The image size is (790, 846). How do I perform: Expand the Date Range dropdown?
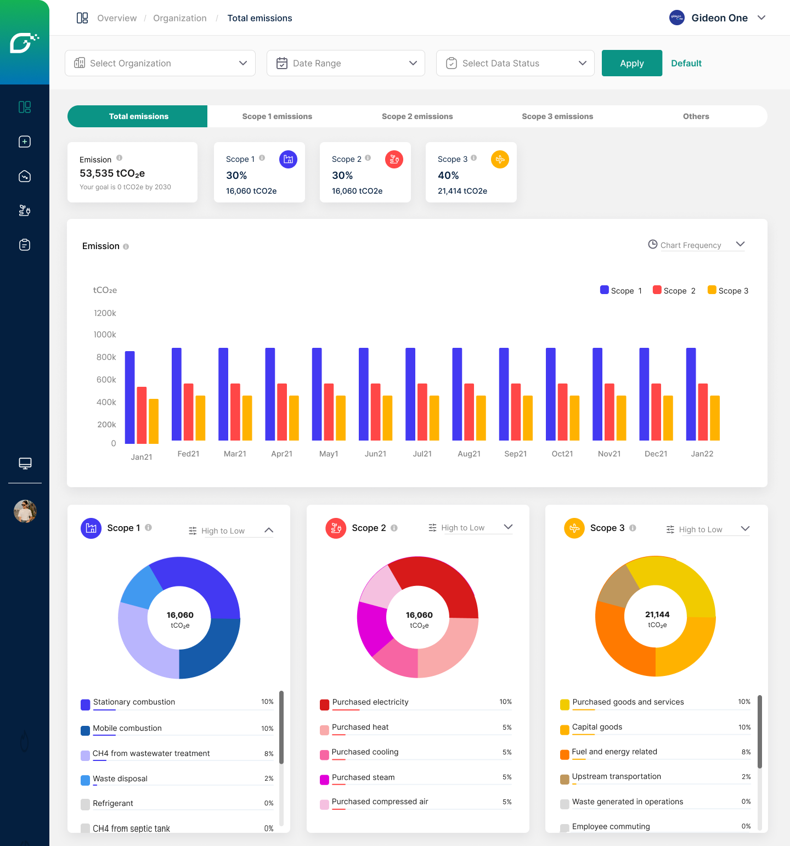tap(346, 63)
